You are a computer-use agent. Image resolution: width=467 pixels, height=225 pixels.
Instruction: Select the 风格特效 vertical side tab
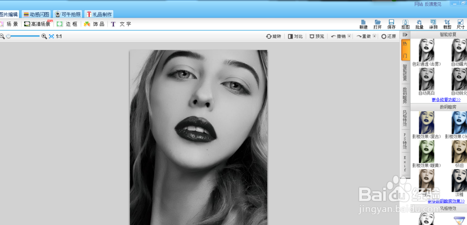pos(405,118)
